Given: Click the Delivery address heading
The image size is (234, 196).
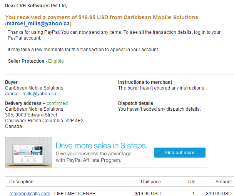Looking at the screenshot, I should point(23,103).
